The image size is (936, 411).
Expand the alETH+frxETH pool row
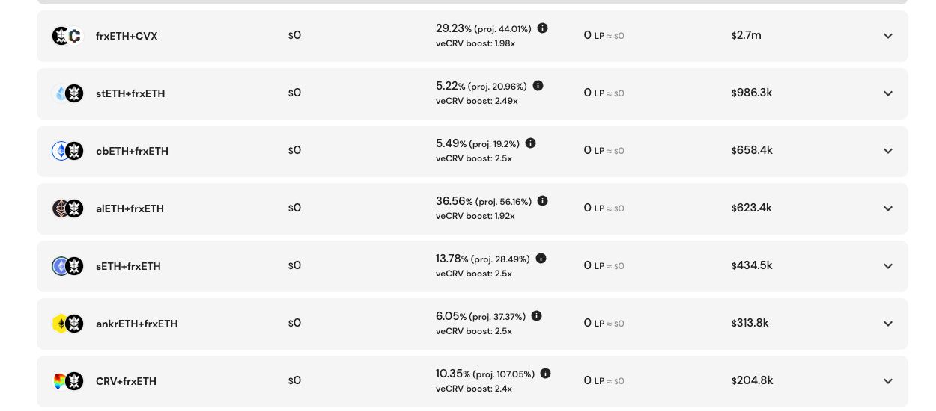coord(888,208)
